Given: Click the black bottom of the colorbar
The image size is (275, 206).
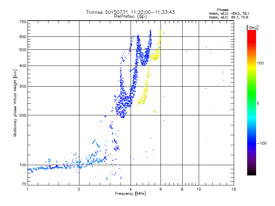Looking at the screenshot, I should click(x=252, y=173).
